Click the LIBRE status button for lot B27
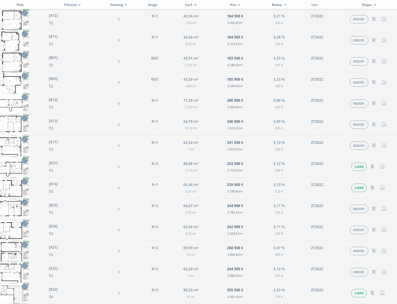This screenshot has height=304, width=397. [359, 167]
